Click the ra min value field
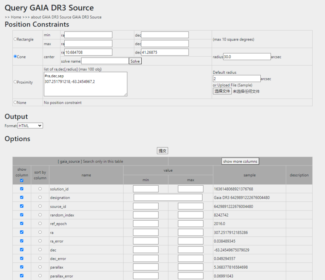Screen dimensions: 325x280 pos(146,232)
